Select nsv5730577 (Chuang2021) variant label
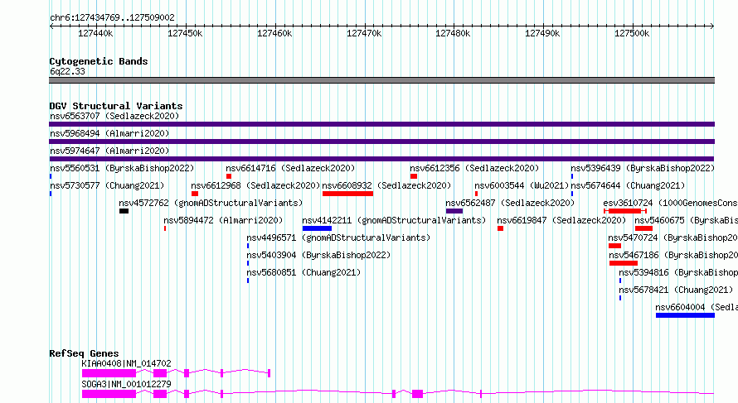The height and width of the screenshot is (403, 738). pos(107,185)
